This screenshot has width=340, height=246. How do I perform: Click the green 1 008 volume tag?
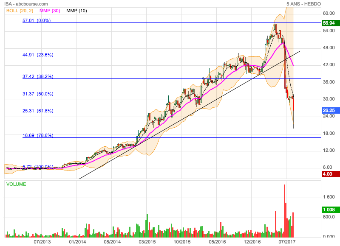[x=331, y=210]
